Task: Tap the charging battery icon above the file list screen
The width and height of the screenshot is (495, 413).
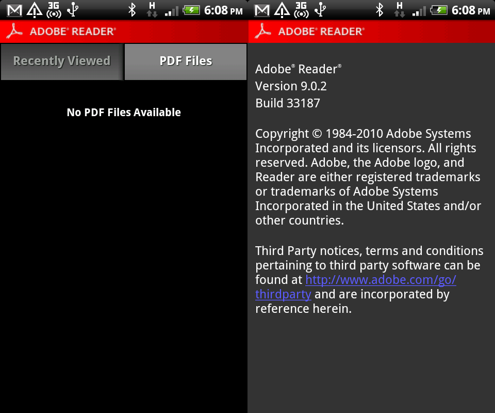Action: [191, 10]
